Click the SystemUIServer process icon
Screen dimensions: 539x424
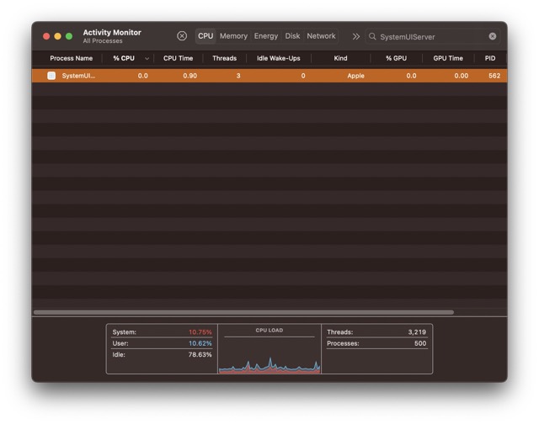51,76
